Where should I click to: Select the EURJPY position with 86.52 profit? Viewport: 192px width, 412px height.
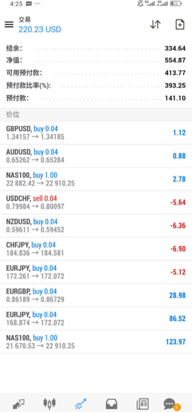pyautogui.click(x=96, y=318)
